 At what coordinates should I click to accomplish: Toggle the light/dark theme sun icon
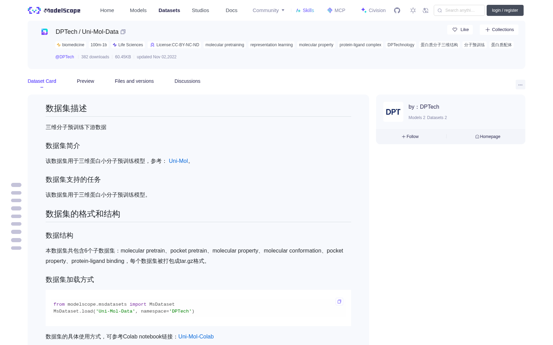tap(413, 10)
